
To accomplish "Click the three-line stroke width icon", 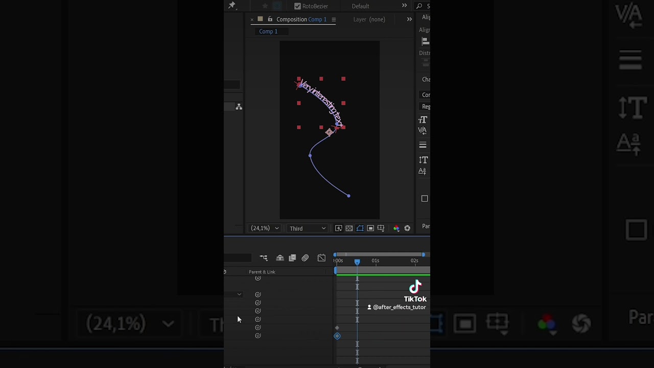I will (423, 145).
